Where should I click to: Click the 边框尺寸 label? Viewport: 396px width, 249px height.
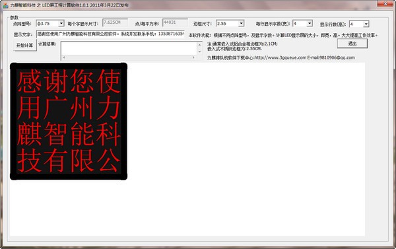(x=203, y=24)
